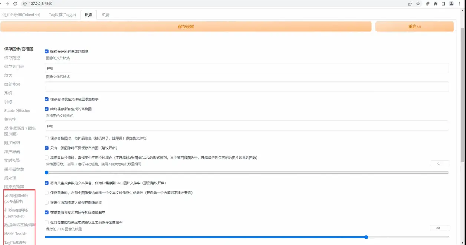Open the 实时预览 settings section

(x=13, y=160)
